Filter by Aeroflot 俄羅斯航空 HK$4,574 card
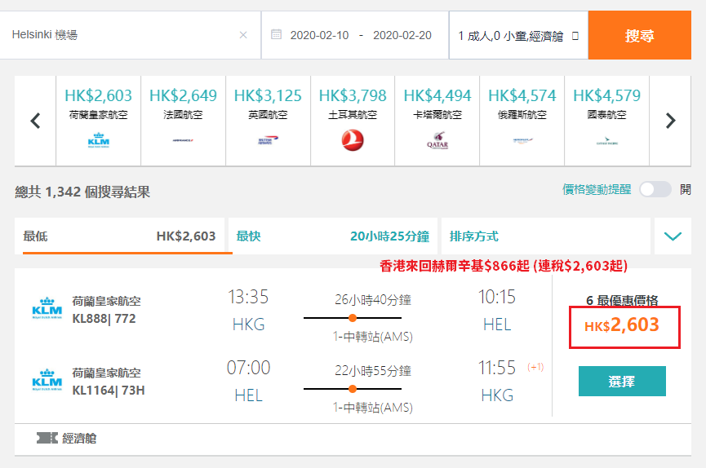 pyautogui.click(x=522, y=121)
